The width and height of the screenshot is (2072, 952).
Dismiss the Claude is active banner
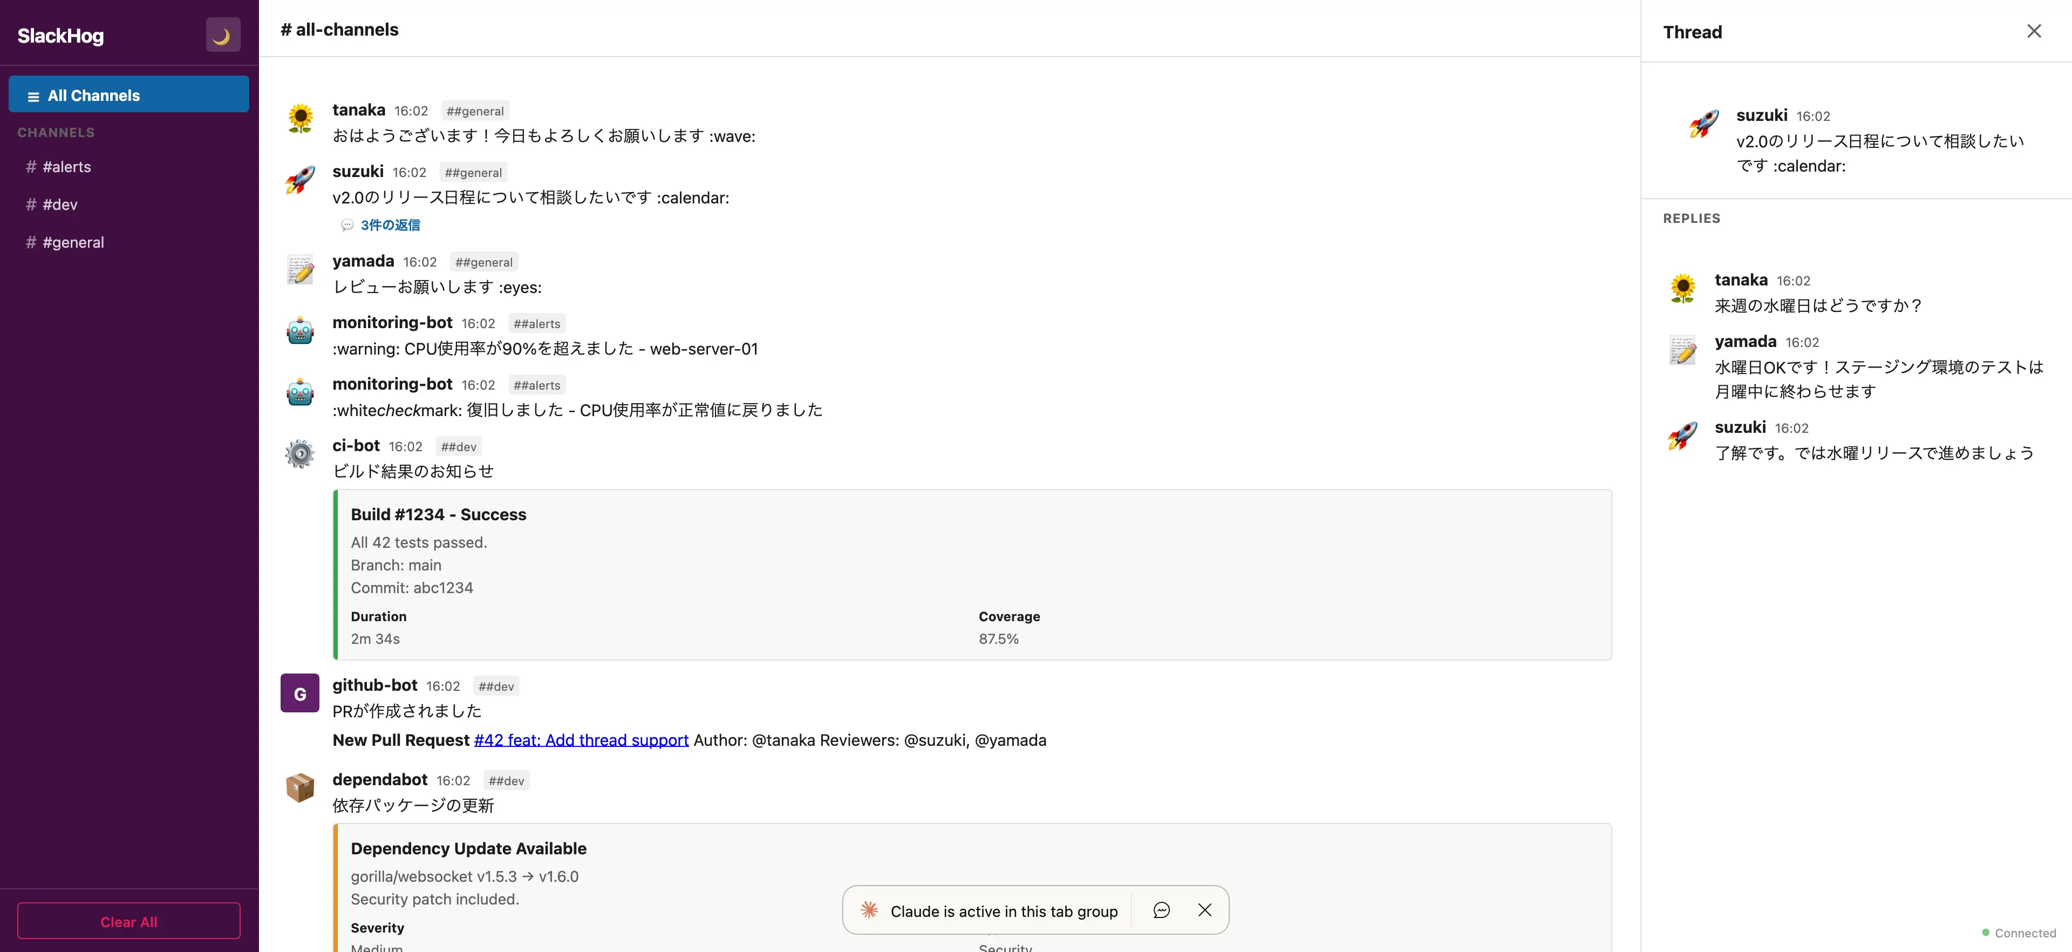point(1204,910)
